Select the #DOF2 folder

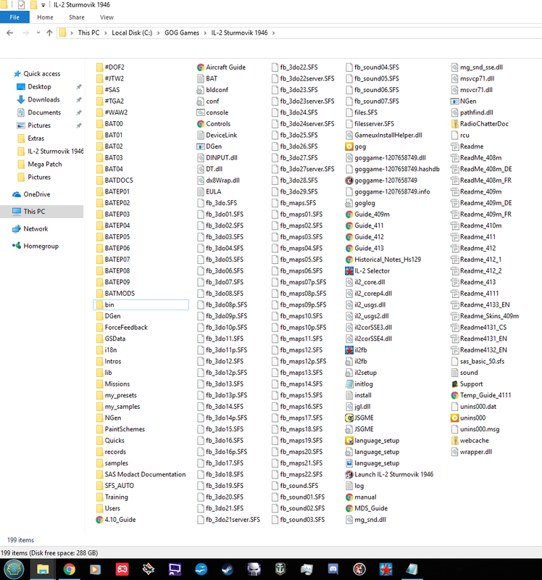(110, 67)
